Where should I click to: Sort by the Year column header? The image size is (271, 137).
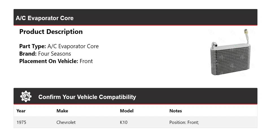pyautogui.click(x=21, y=111)
